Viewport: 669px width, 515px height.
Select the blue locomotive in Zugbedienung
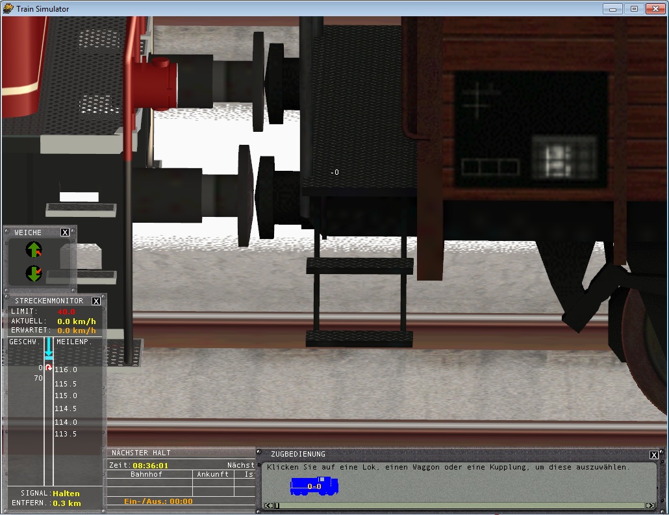point(314,486)
